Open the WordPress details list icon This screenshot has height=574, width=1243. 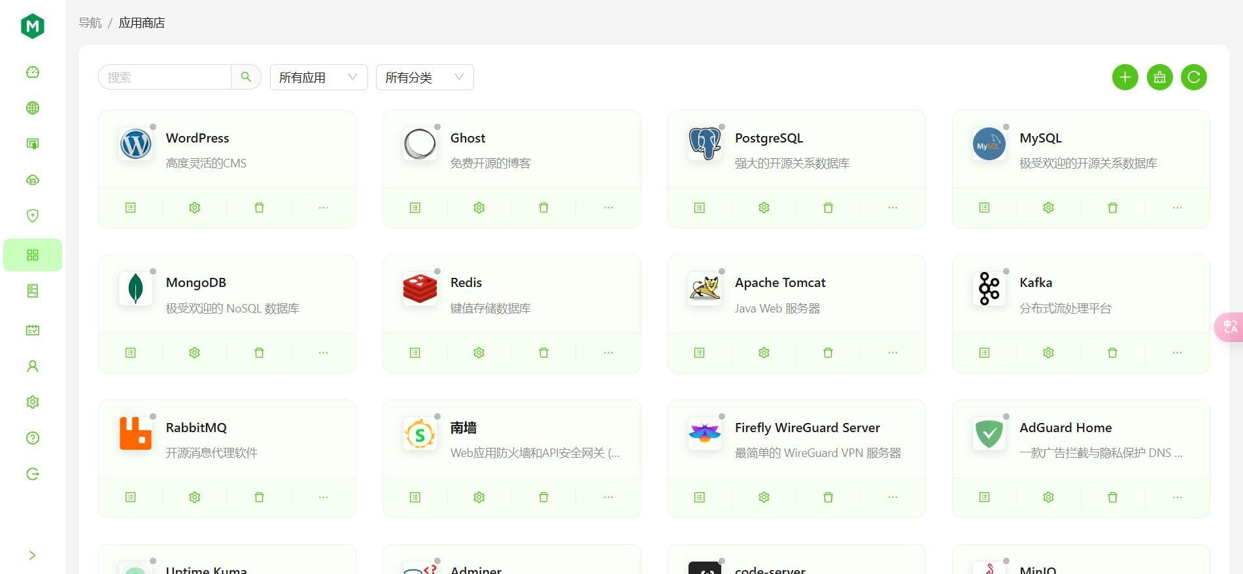tap(131, 208)
